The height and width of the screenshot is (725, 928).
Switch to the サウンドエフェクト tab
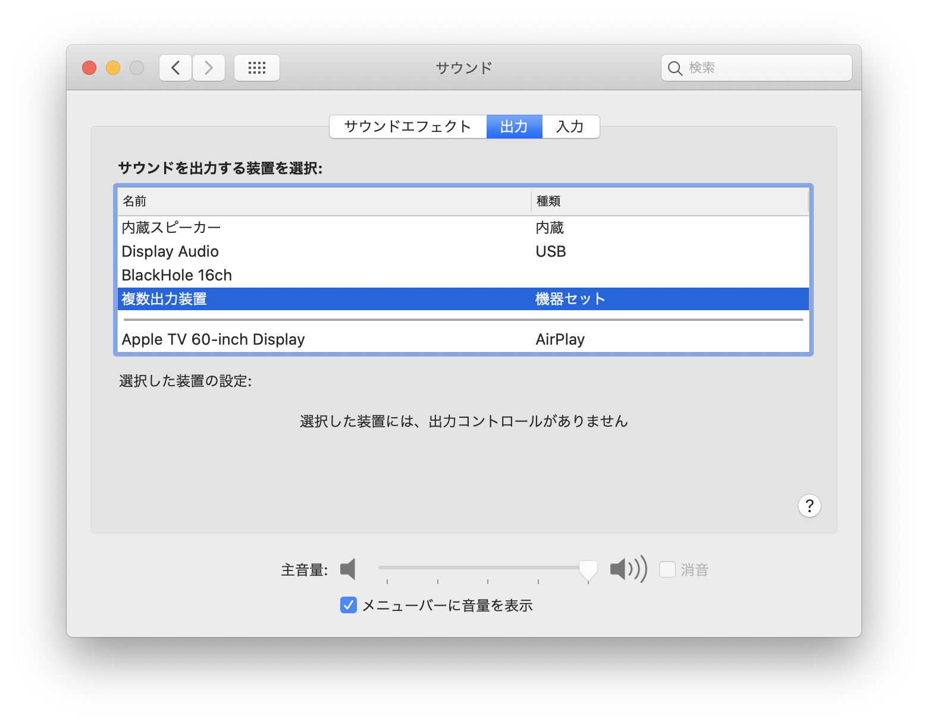coord(408,127)
